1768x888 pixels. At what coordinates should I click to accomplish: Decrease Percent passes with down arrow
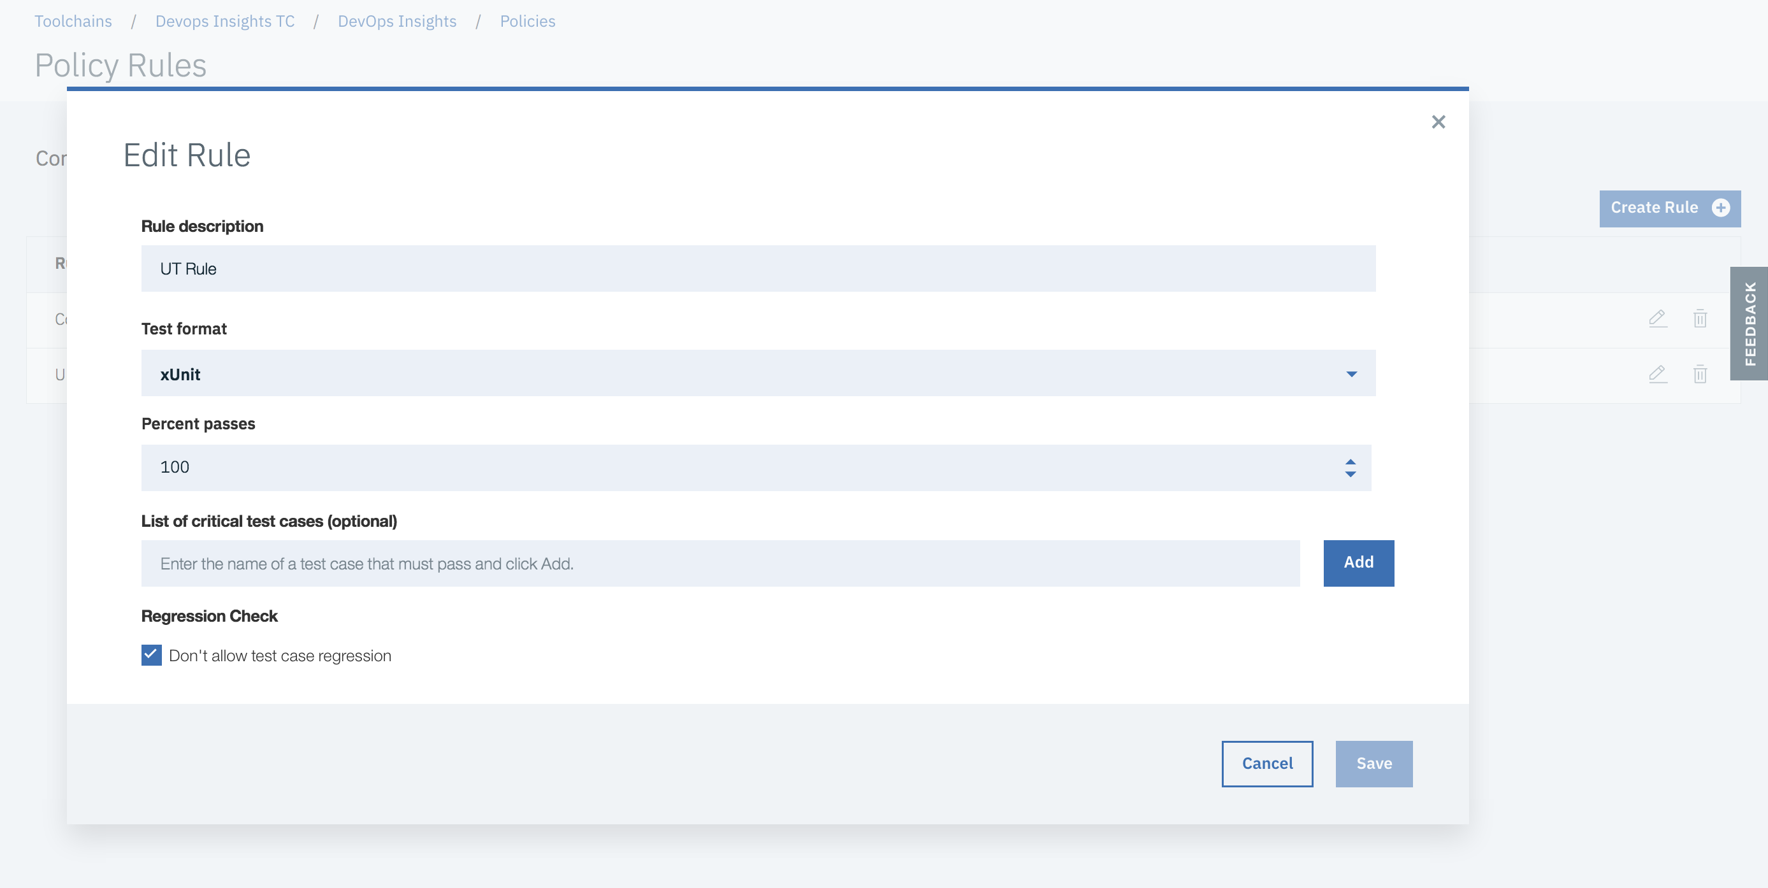(x=1350, y=474)
